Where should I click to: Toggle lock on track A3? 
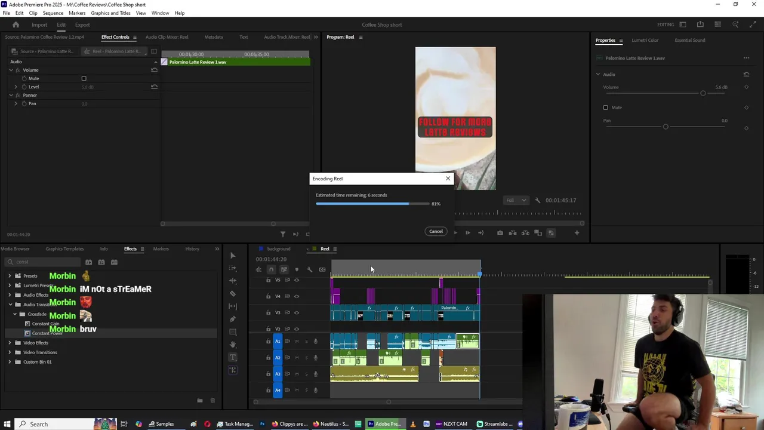pos(268,374)
